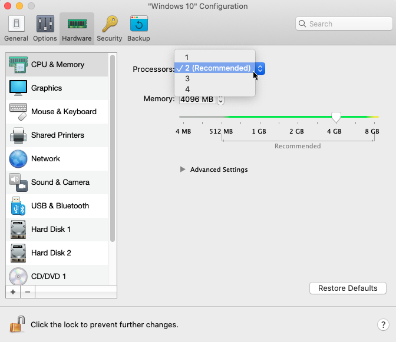This screenshot has width=396, height=342.
Task: Click the 2 GB slider label
Action: tap(296, 131)
